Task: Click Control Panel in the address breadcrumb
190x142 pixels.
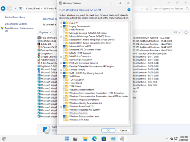Action: 33,8
